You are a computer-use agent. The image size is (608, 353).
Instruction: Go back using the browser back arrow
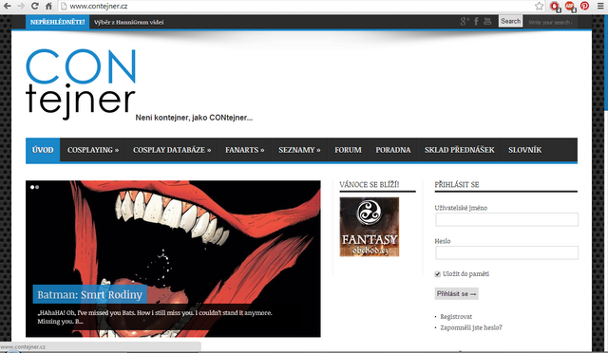coord(7,6)
